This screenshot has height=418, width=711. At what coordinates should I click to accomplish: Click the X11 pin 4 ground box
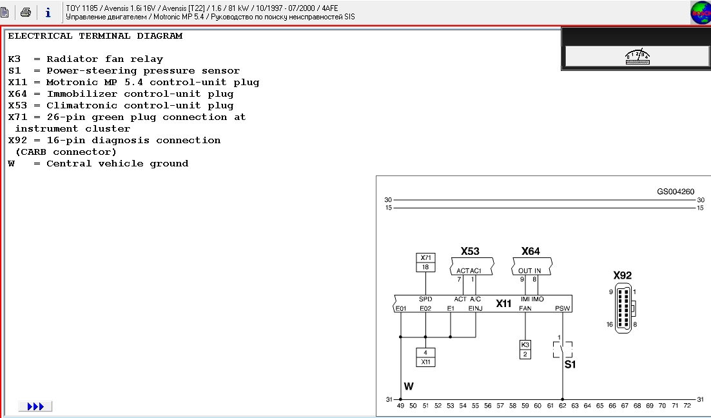tap(425, 357)
